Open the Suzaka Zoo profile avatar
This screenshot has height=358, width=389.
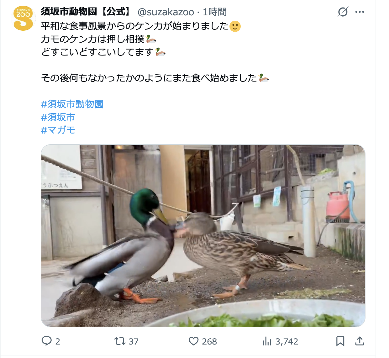pos(23,18)
